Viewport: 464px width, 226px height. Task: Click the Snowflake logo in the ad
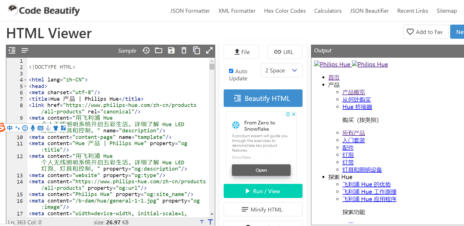tap(236, 125)
